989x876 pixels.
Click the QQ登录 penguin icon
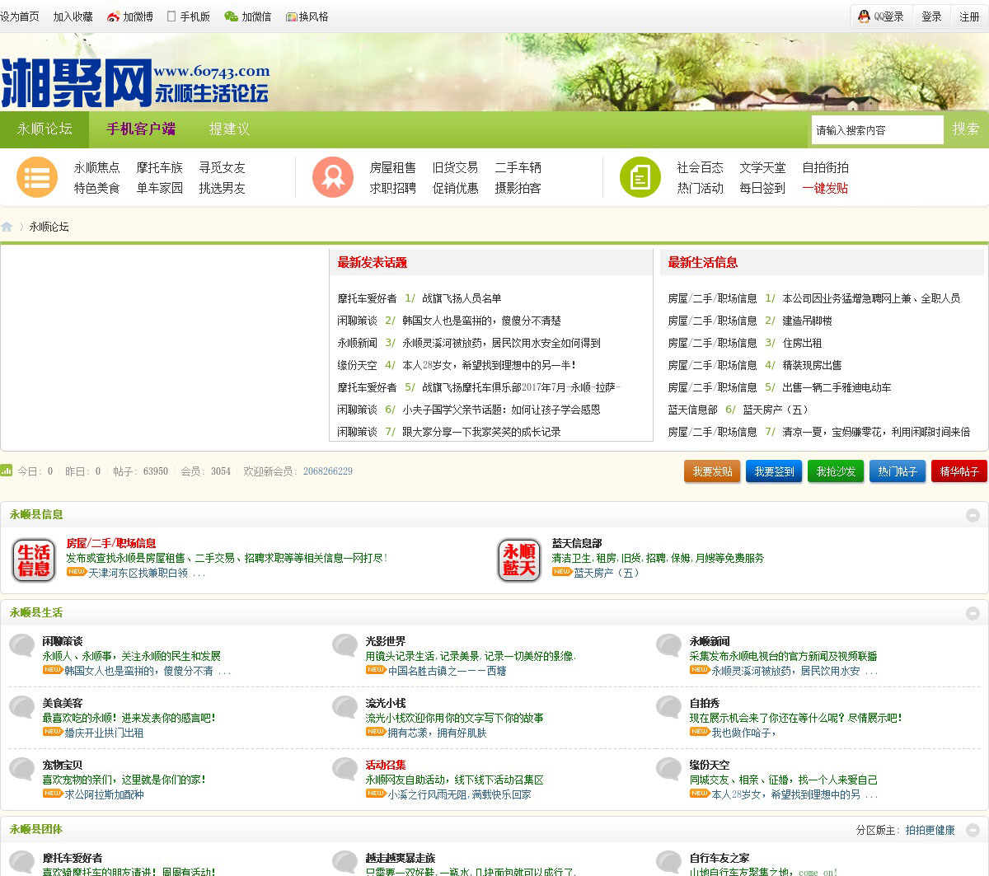coord(864,16)
